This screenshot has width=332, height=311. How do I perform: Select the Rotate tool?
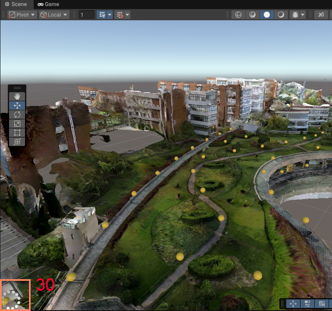click(17, 115)
